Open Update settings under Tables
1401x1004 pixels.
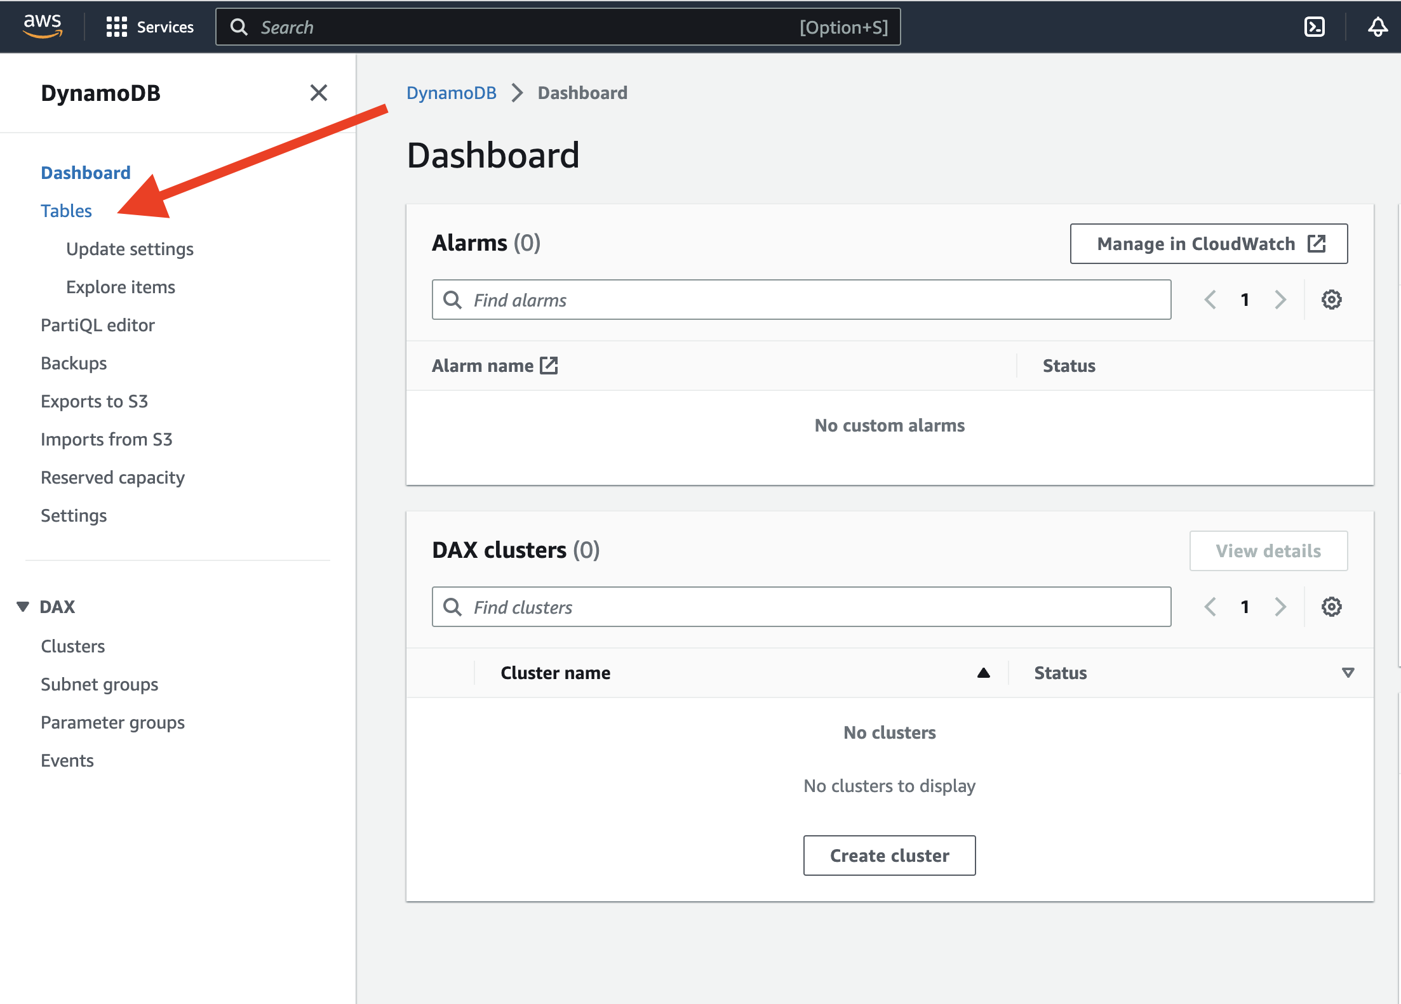(x=130, y=249)
